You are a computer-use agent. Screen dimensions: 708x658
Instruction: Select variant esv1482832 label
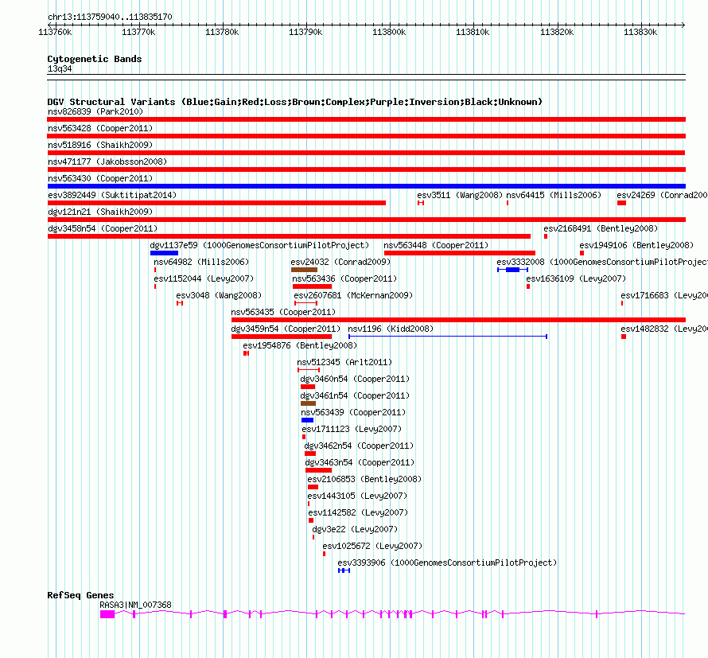(x=663, y=329)
